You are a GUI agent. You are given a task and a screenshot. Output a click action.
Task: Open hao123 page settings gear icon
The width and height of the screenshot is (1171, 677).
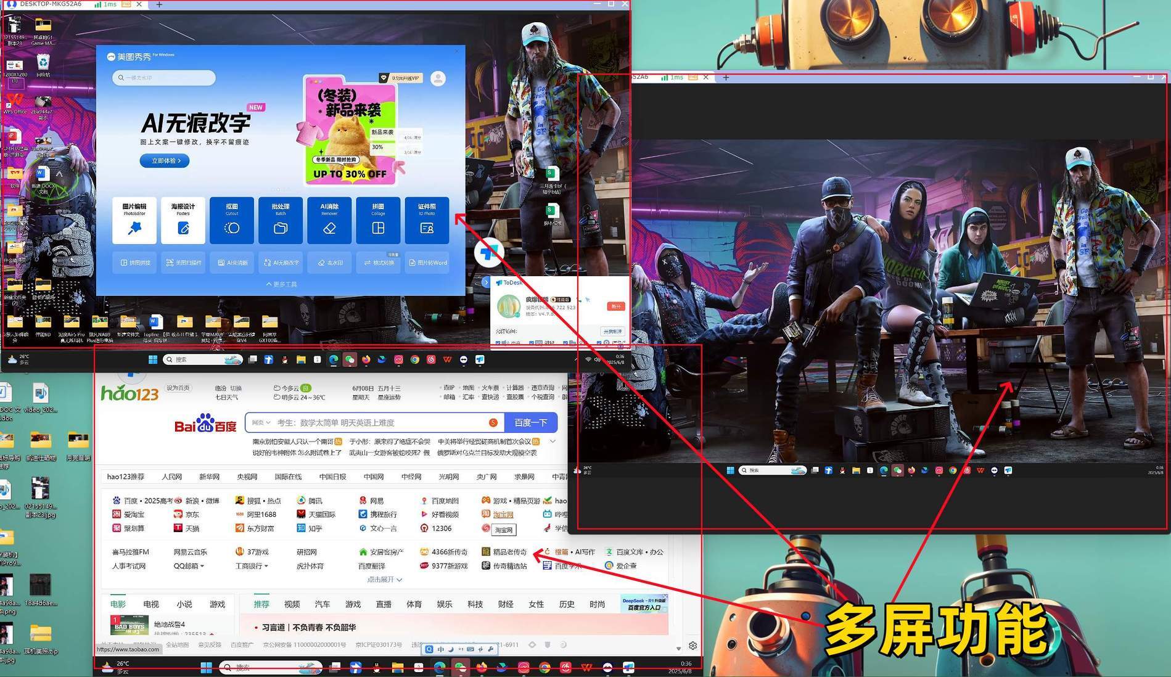point(693,646)
